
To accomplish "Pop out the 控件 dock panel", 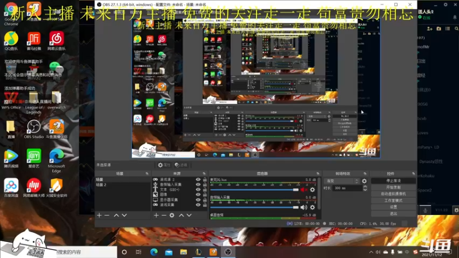I will click(413, 174).
